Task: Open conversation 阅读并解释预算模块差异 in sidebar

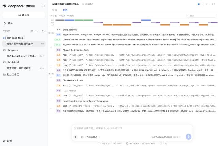Action: 24,44
